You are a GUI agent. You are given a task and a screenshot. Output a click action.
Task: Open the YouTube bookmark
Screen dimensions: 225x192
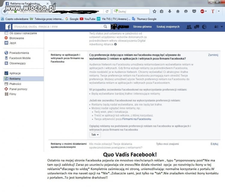pos(88,19)
